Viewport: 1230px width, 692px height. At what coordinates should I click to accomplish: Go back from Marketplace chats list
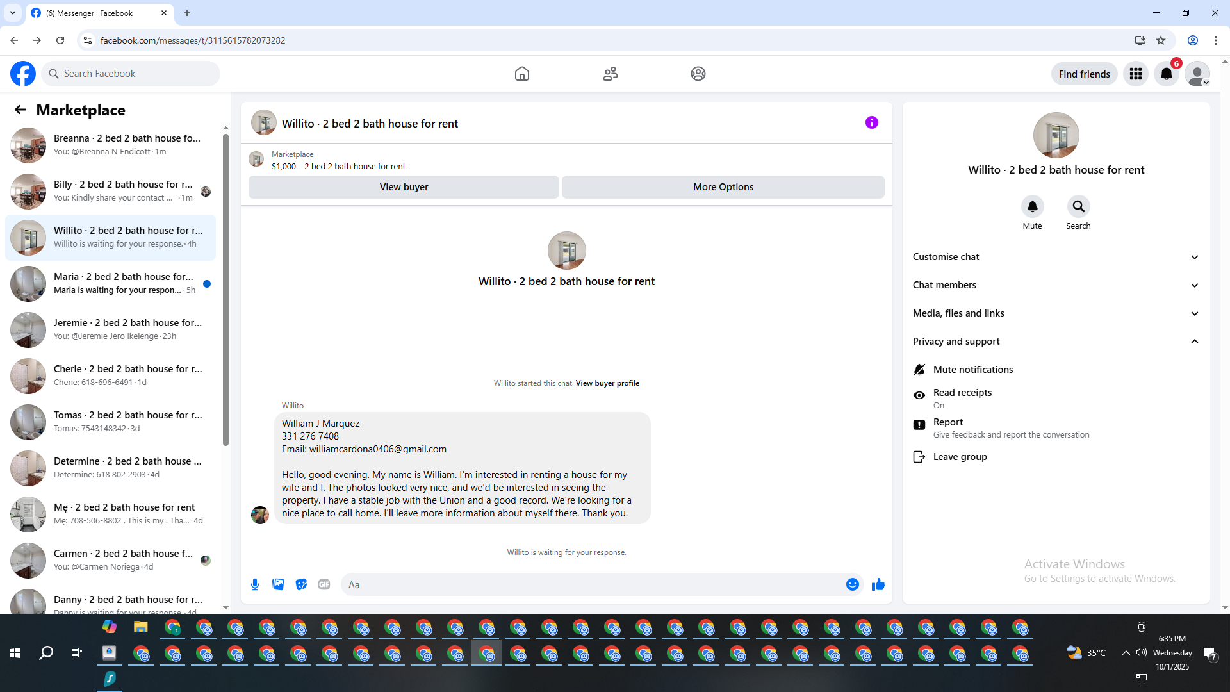(20, 110)
